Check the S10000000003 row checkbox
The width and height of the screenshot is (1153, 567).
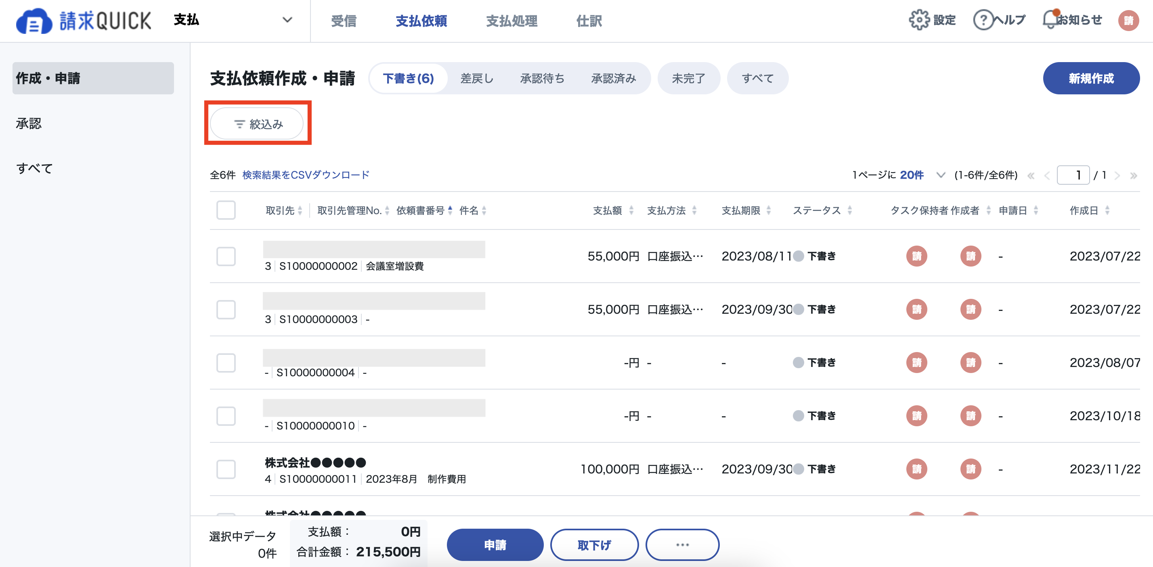226,309
